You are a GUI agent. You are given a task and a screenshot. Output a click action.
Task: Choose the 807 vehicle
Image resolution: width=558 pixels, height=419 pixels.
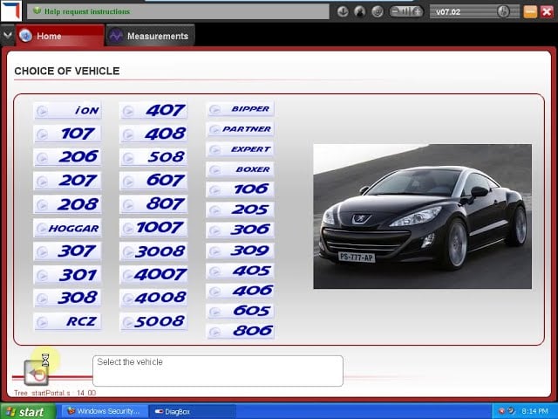(153, 204)
